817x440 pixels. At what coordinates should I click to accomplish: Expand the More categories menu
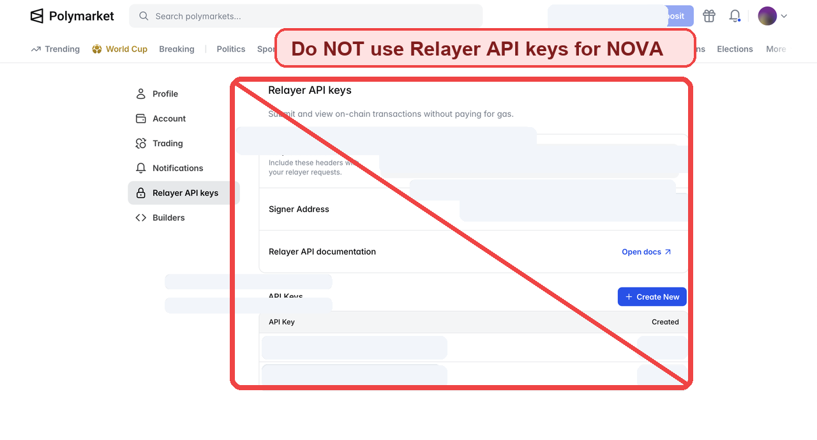click(776, 49)
